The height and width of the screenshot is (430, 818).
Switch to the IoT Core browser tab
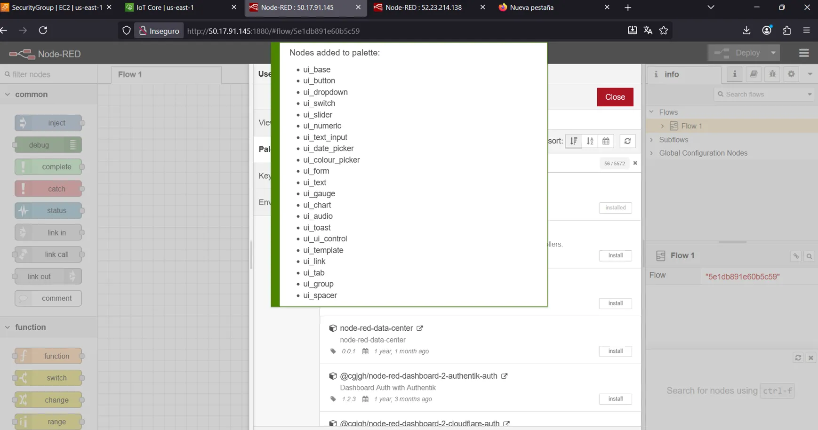point(165,8)
